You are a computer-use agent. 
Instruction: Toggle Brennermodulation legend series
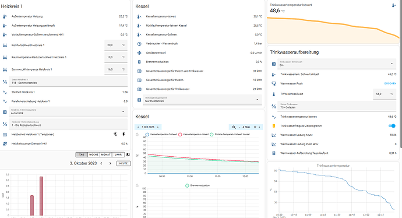pyautogui.click(x=198, y=185)
